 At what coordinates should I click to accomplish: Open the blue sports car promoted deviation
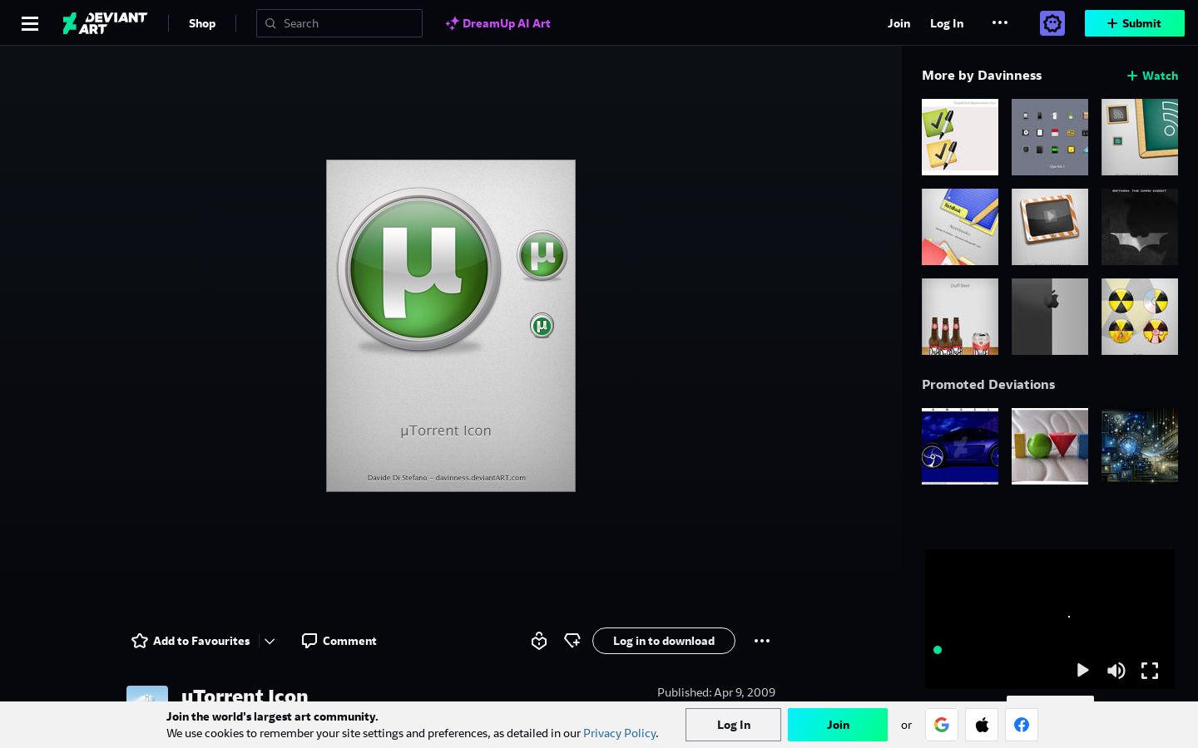960,446
